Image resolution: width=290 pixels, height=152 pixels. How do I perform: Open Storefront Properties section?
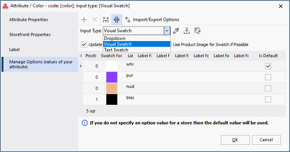(40, 35)
